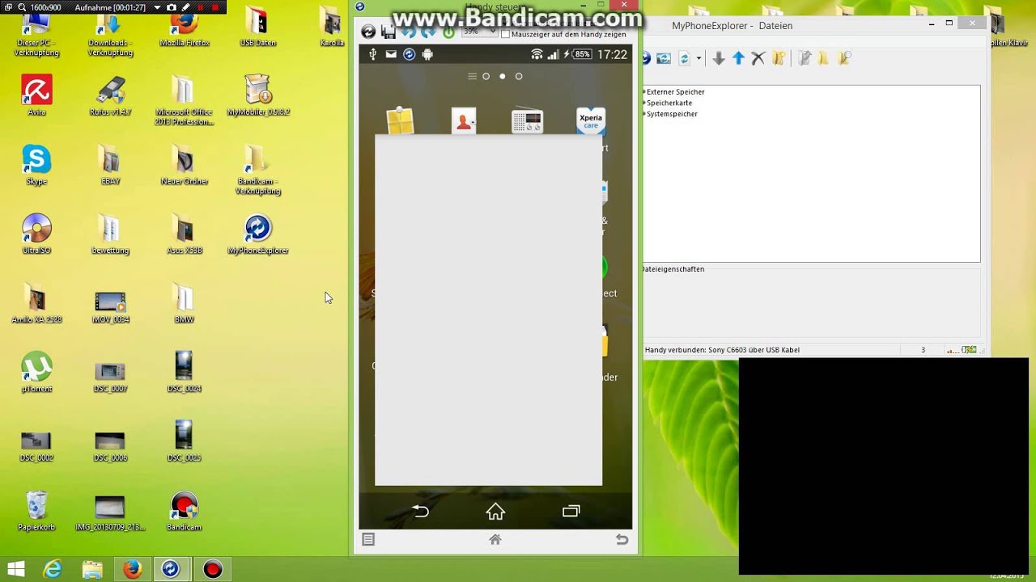Open the Bandicam recording bar dropdown arrow
The image size is (1036, 582).
point(157,7)
